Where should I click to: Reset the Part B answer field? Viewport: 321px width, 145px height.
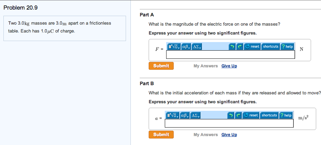click(x=251, y=115)
